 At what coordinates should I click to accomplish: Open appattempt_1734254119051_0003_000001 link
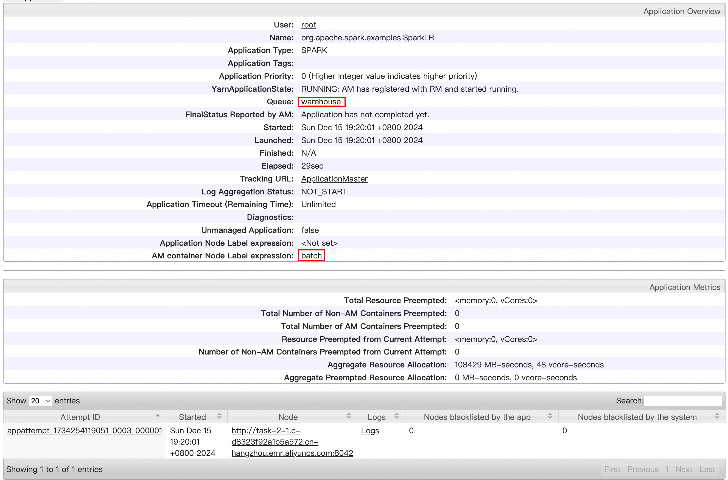tap(85, 430)
